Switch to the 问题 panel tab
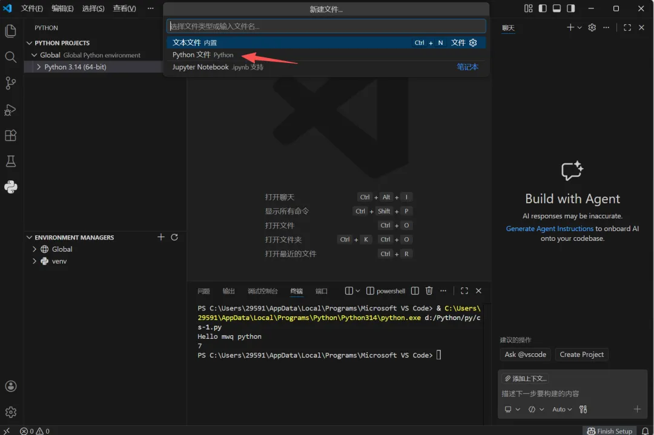 coord(203,291)
